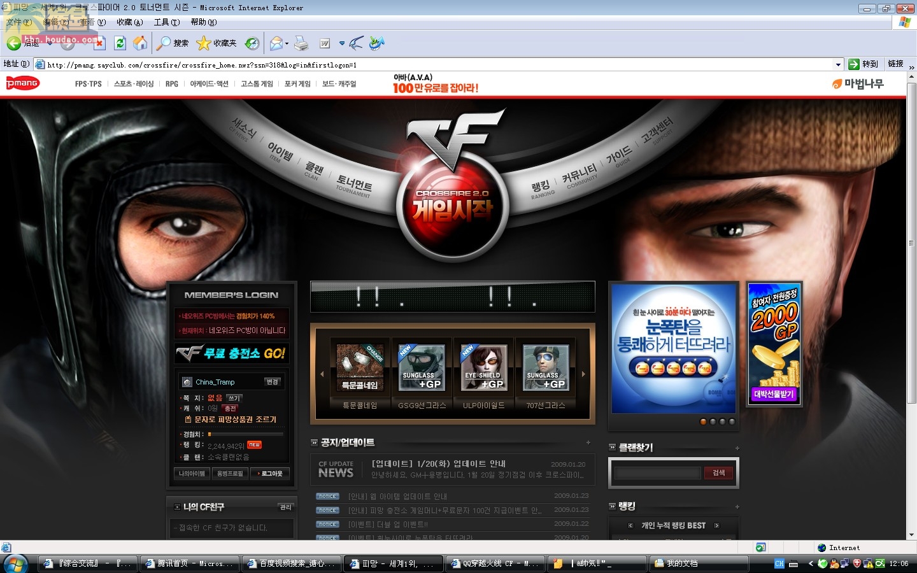Click the China_Tramp avatar icon
Viewport: 917px width, 573px height.
(187, 382)
